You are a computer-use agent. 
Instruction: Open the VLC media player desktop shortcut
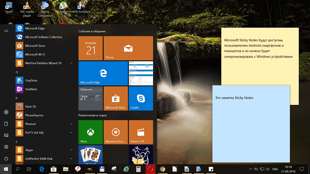point(27,9)
